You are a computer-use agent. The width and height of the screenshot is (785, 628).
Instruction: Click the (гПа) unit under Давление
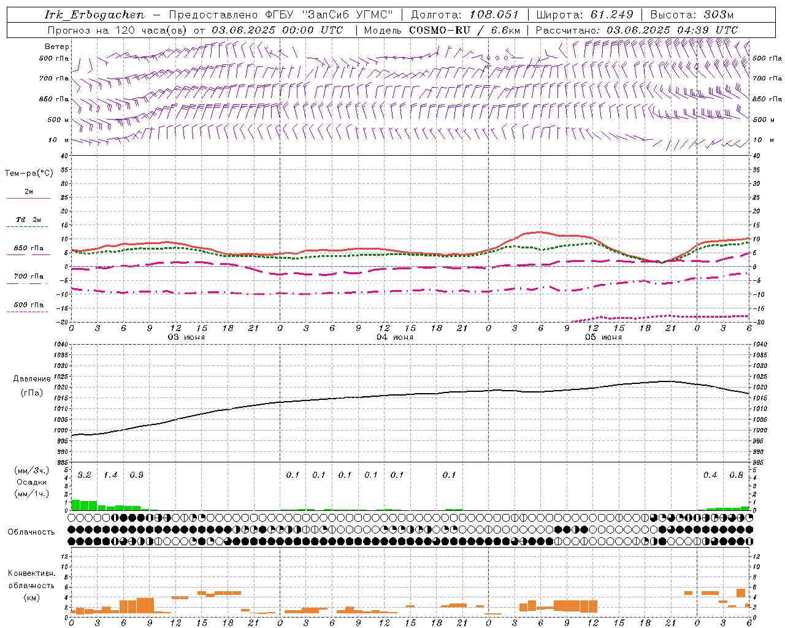click(x=32, y=393)
